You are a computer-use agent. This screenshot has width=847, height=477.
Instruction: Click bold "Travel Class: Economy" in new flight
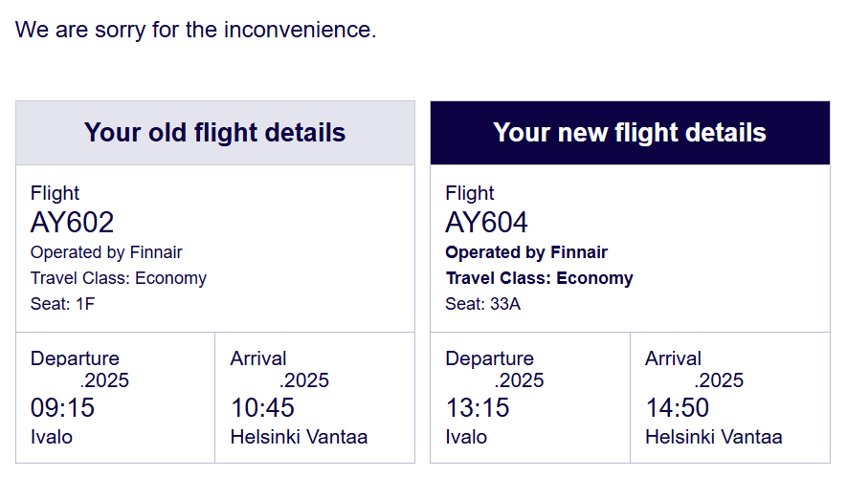click(540, 278)
